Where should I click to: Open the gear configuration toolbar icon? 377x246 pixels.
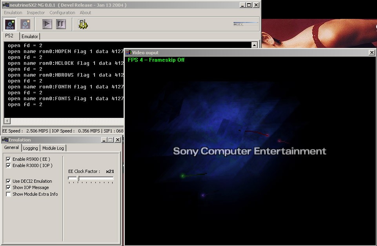[x=83, y=24]
